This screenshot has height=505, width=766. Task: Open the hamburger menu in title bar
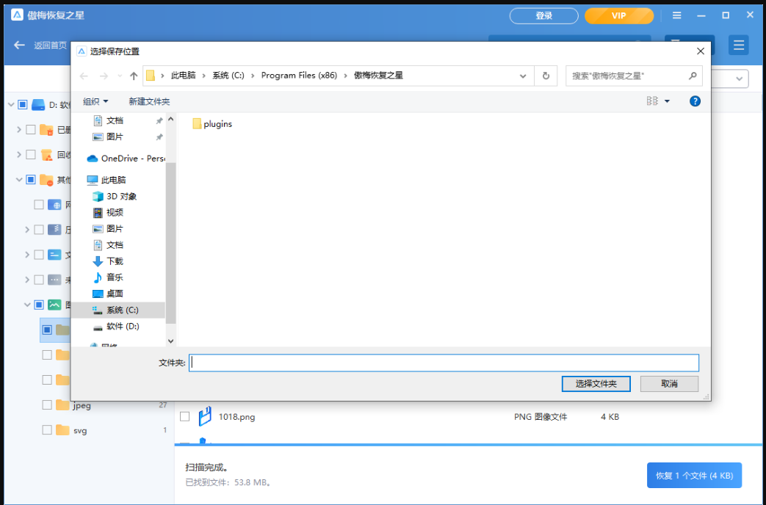[676, 15]
